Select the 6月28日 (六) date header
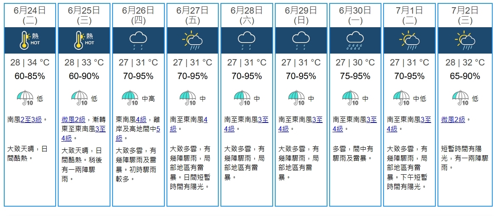 click(x=247, y=15)
